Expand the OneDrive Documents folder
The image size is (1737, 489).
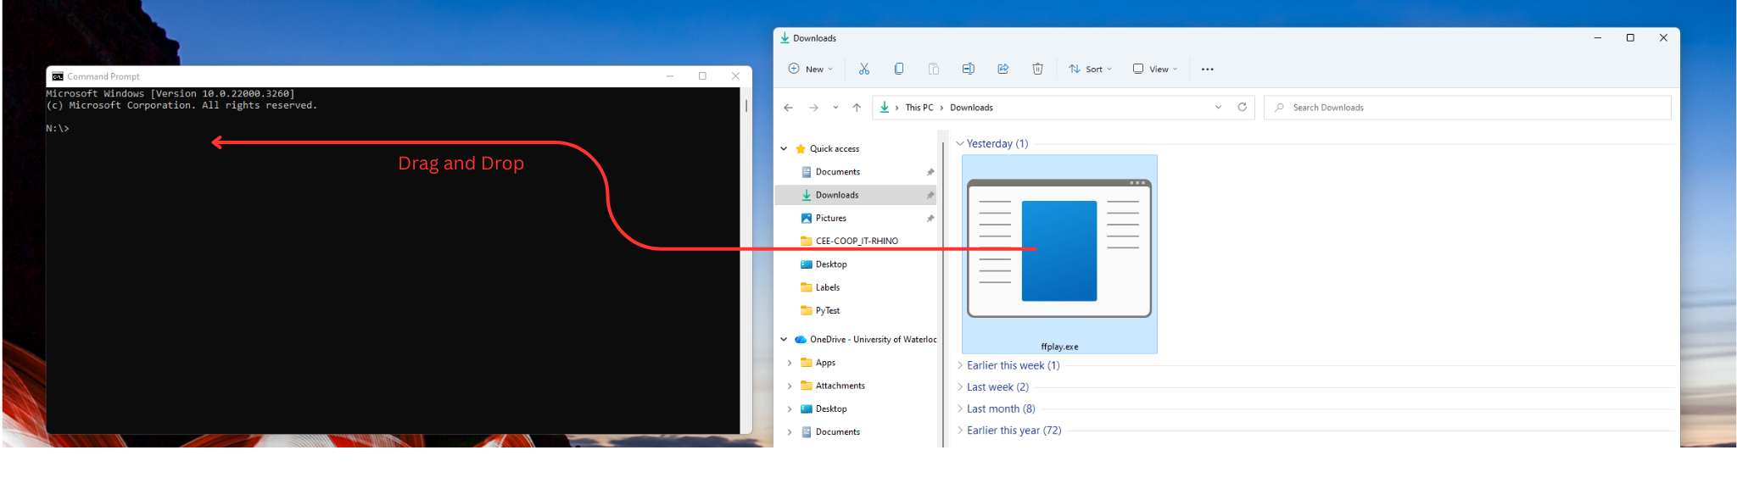(790, 432)
